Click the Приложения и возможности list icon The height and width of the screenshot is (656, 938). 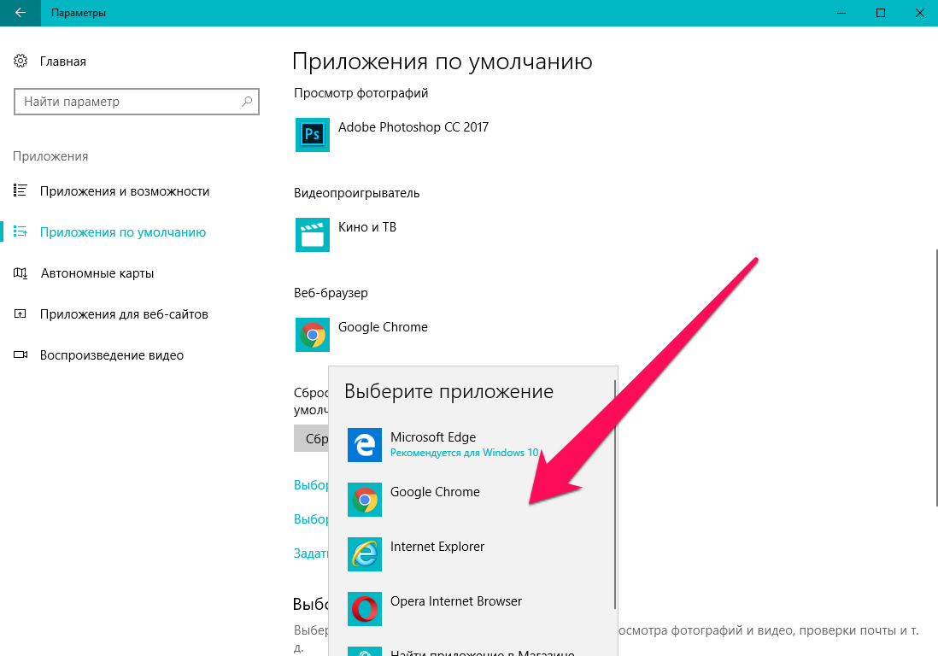pos(21,190)
